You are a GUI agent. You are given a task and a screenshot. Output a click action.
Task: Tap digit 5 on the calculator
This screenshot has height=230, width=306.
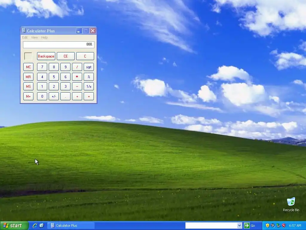pos(54,77)
